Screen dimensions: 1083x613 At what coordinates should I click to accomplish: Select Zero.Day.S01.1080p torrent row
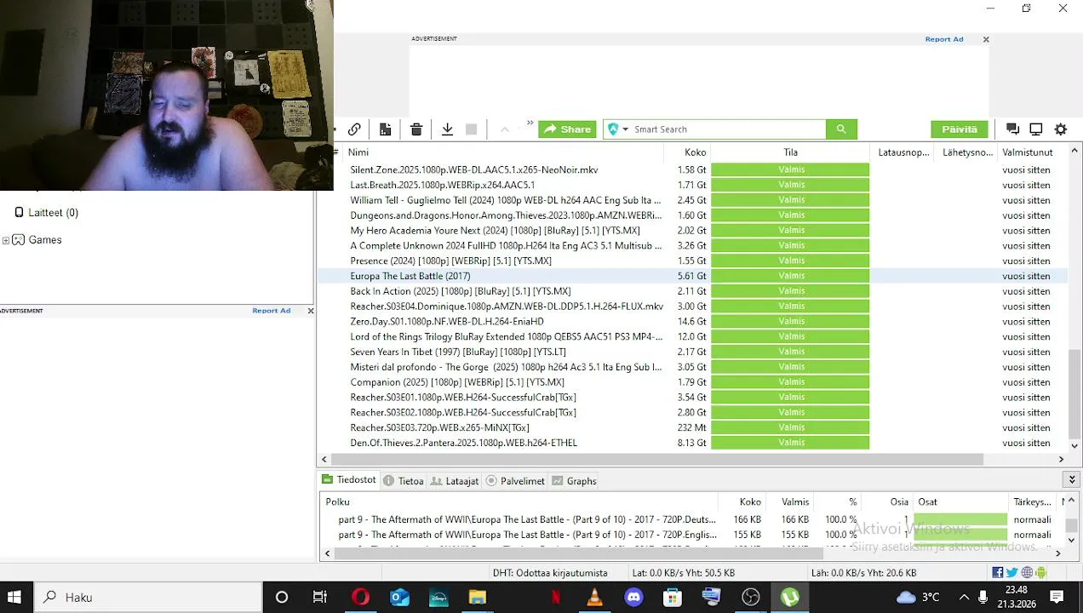[694, 321]
